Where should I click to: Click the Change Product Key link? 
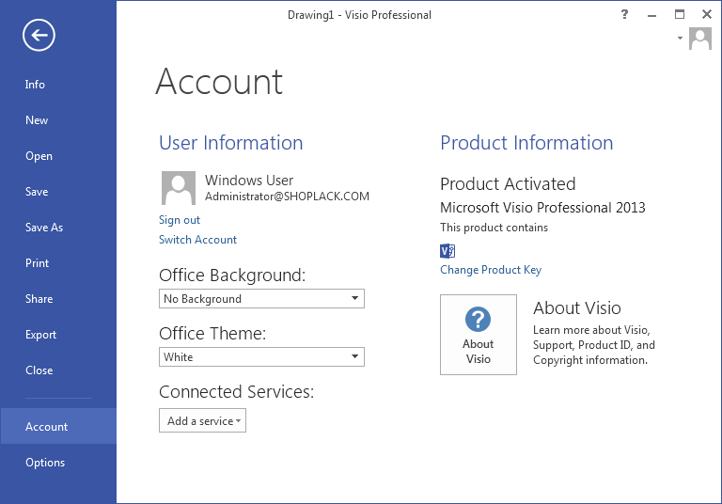pyautogui.click(x=491, y=270)
